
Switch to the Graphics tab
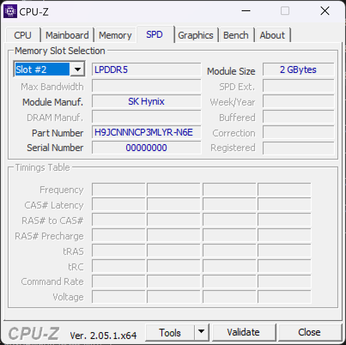[195, 35]
